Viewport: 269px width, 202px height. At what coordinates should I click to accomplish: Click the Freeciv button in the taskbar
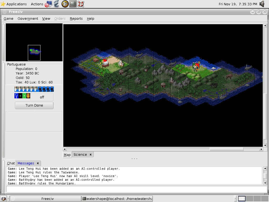[45, 199]
